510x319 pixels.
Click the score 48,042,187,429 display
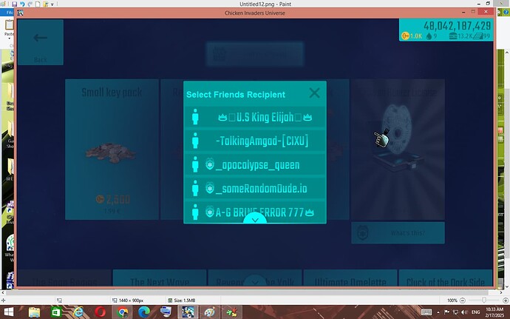[x=457, y=26]
